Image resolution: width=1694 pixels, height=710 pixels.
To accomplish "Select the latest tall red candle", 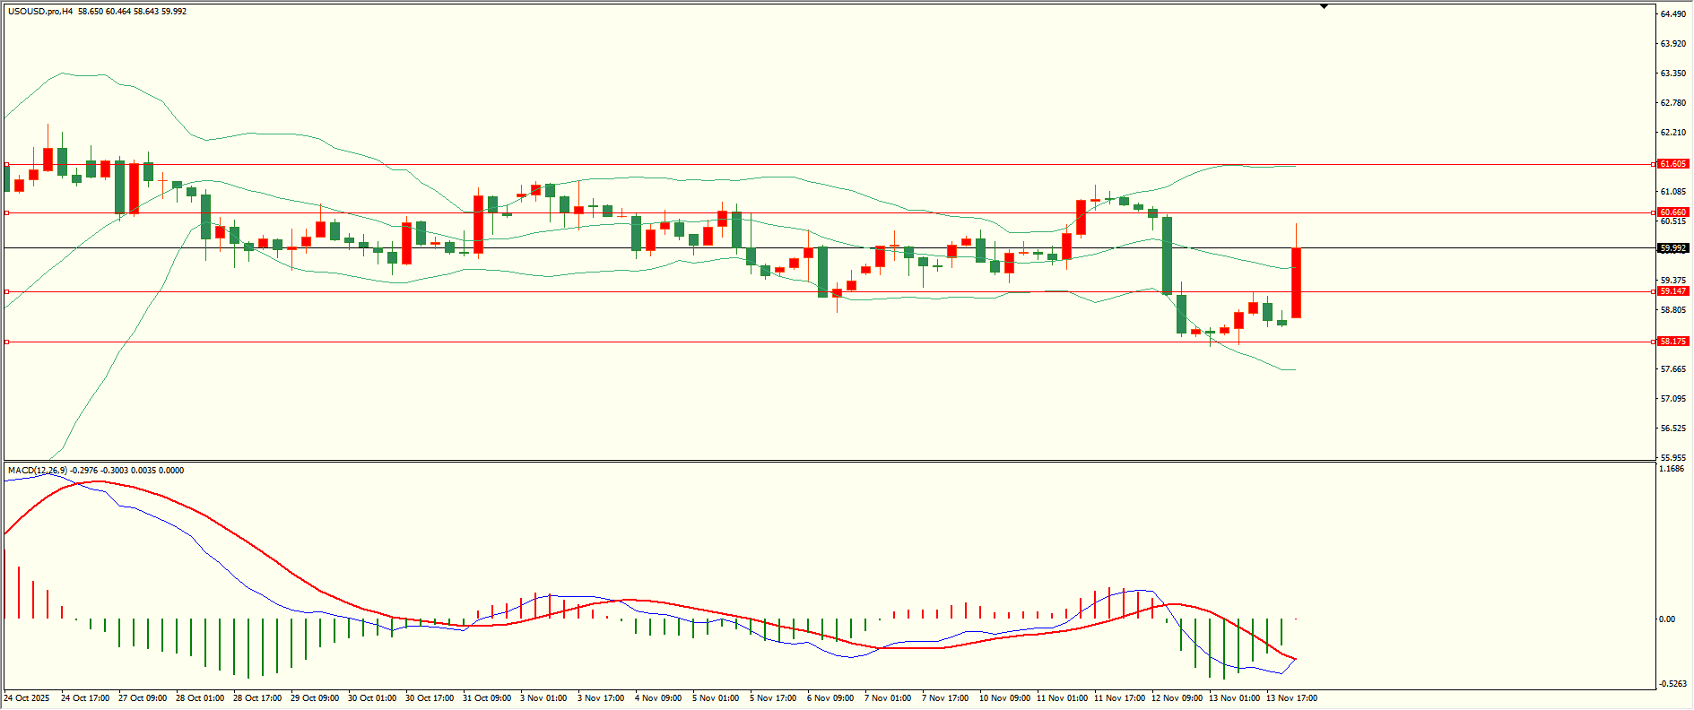I will pyautogui.click(x=1296, y=282).
